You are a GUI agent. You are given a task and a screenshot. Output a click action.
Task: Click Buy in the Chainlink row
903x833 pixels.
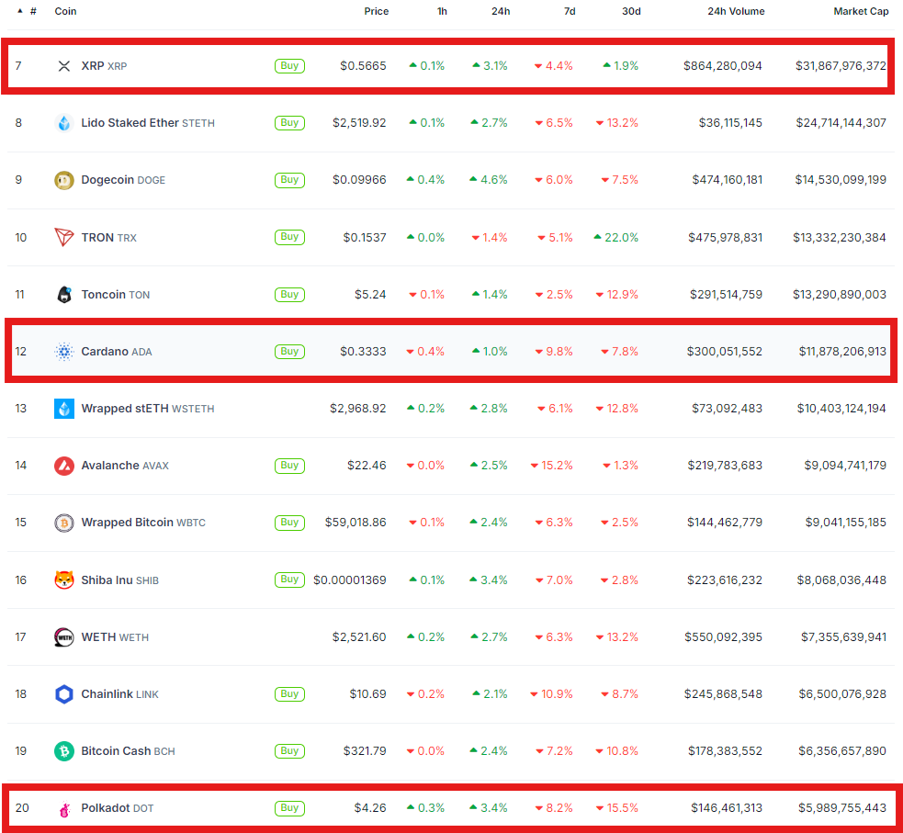289,693
